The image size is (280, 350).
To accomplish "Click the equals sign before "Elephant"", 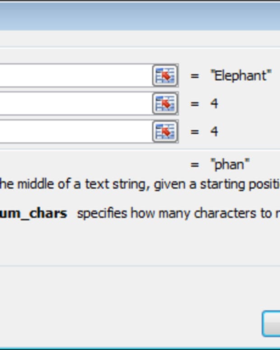I will (x=195, y=76).
